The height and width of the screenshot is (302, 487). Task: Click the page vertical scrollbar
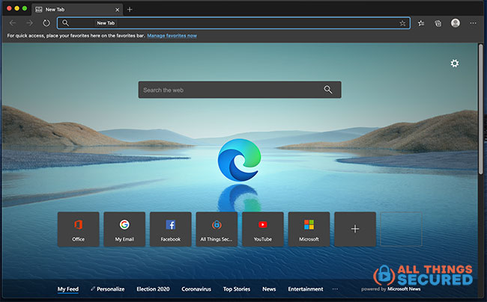[x=480, y=109]
